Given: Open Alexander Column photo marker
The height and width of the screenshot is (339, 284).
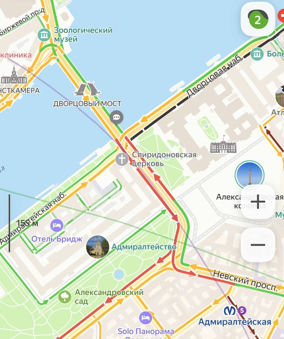Looking at the screenshot, I should 250,175.
